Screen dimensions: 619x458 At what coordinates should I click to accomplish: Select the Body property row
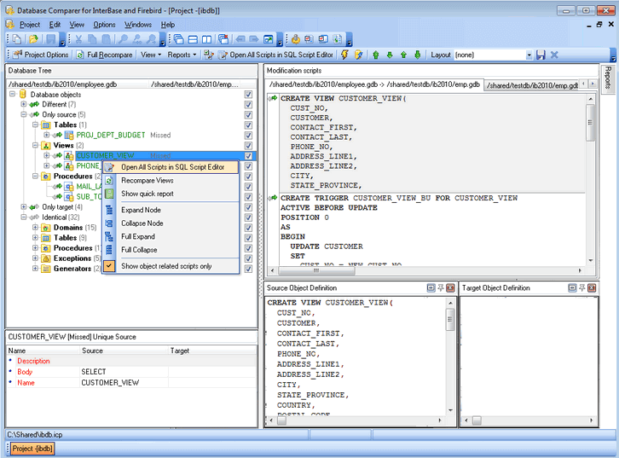point(132,372)
